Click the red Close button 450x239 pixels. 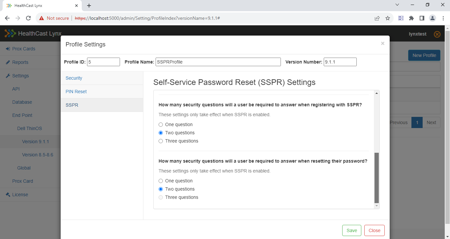[375, 230]
